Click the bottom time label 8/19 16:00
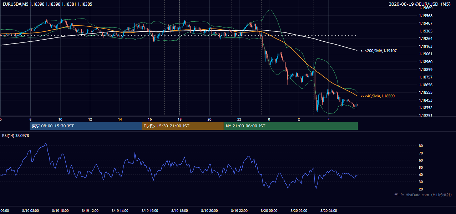This screenshot has width=456, height=214. click(150, 211)
